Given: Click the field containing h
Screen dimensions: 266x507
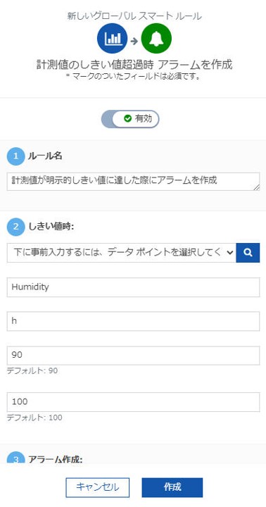Looking at the screenshot, I should click(x=133, y=321).
